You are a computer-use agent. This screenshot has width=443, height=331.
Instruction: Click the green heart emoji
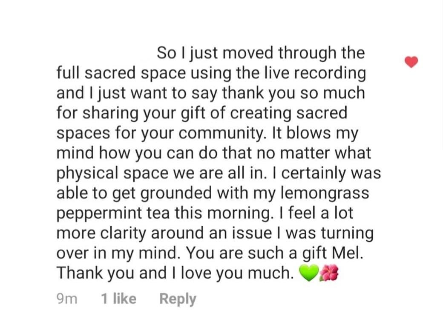(309, 273)
